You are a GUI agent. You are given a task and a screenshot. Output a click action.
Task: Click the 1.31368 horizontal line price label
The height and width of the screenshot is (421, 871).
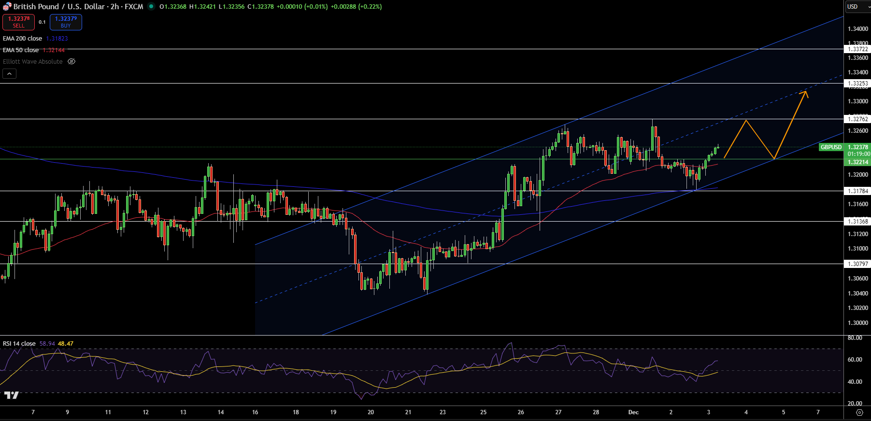click(858, 221)
